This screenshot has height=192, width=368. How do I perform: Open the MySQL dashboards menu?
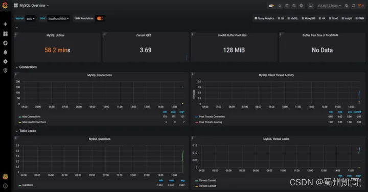point(293,18)
